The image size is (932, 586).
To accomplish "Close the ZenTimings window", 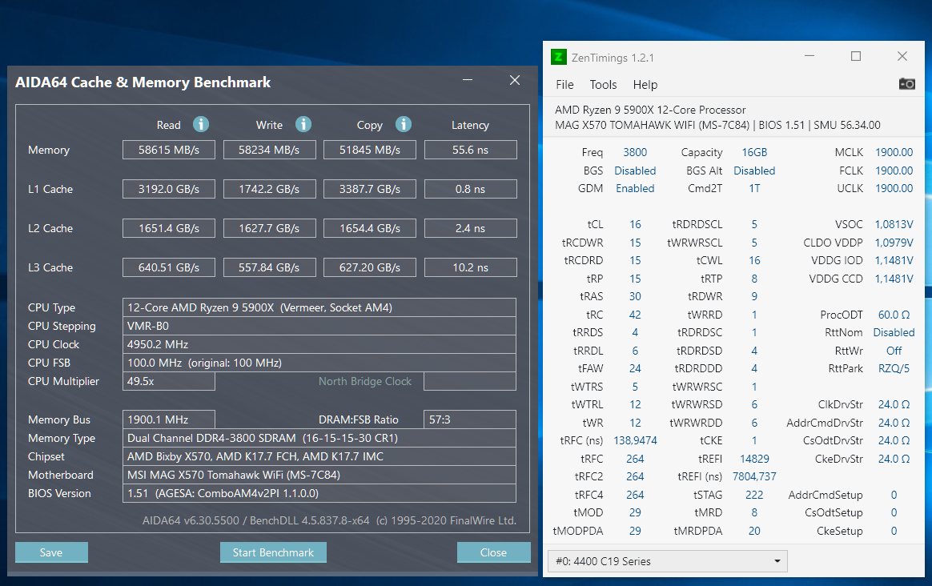I will click(902, 56).
